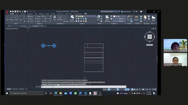Open the Manage ribbon tab

pos(41,14)
